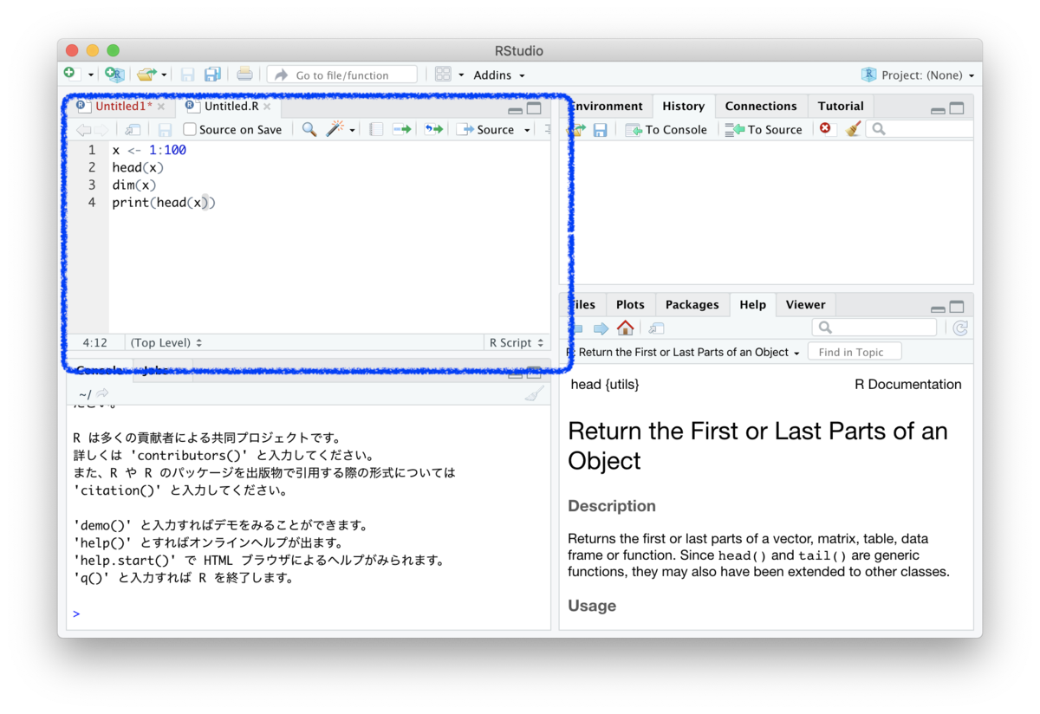Maximize the source editor pane

pos(534,109)
